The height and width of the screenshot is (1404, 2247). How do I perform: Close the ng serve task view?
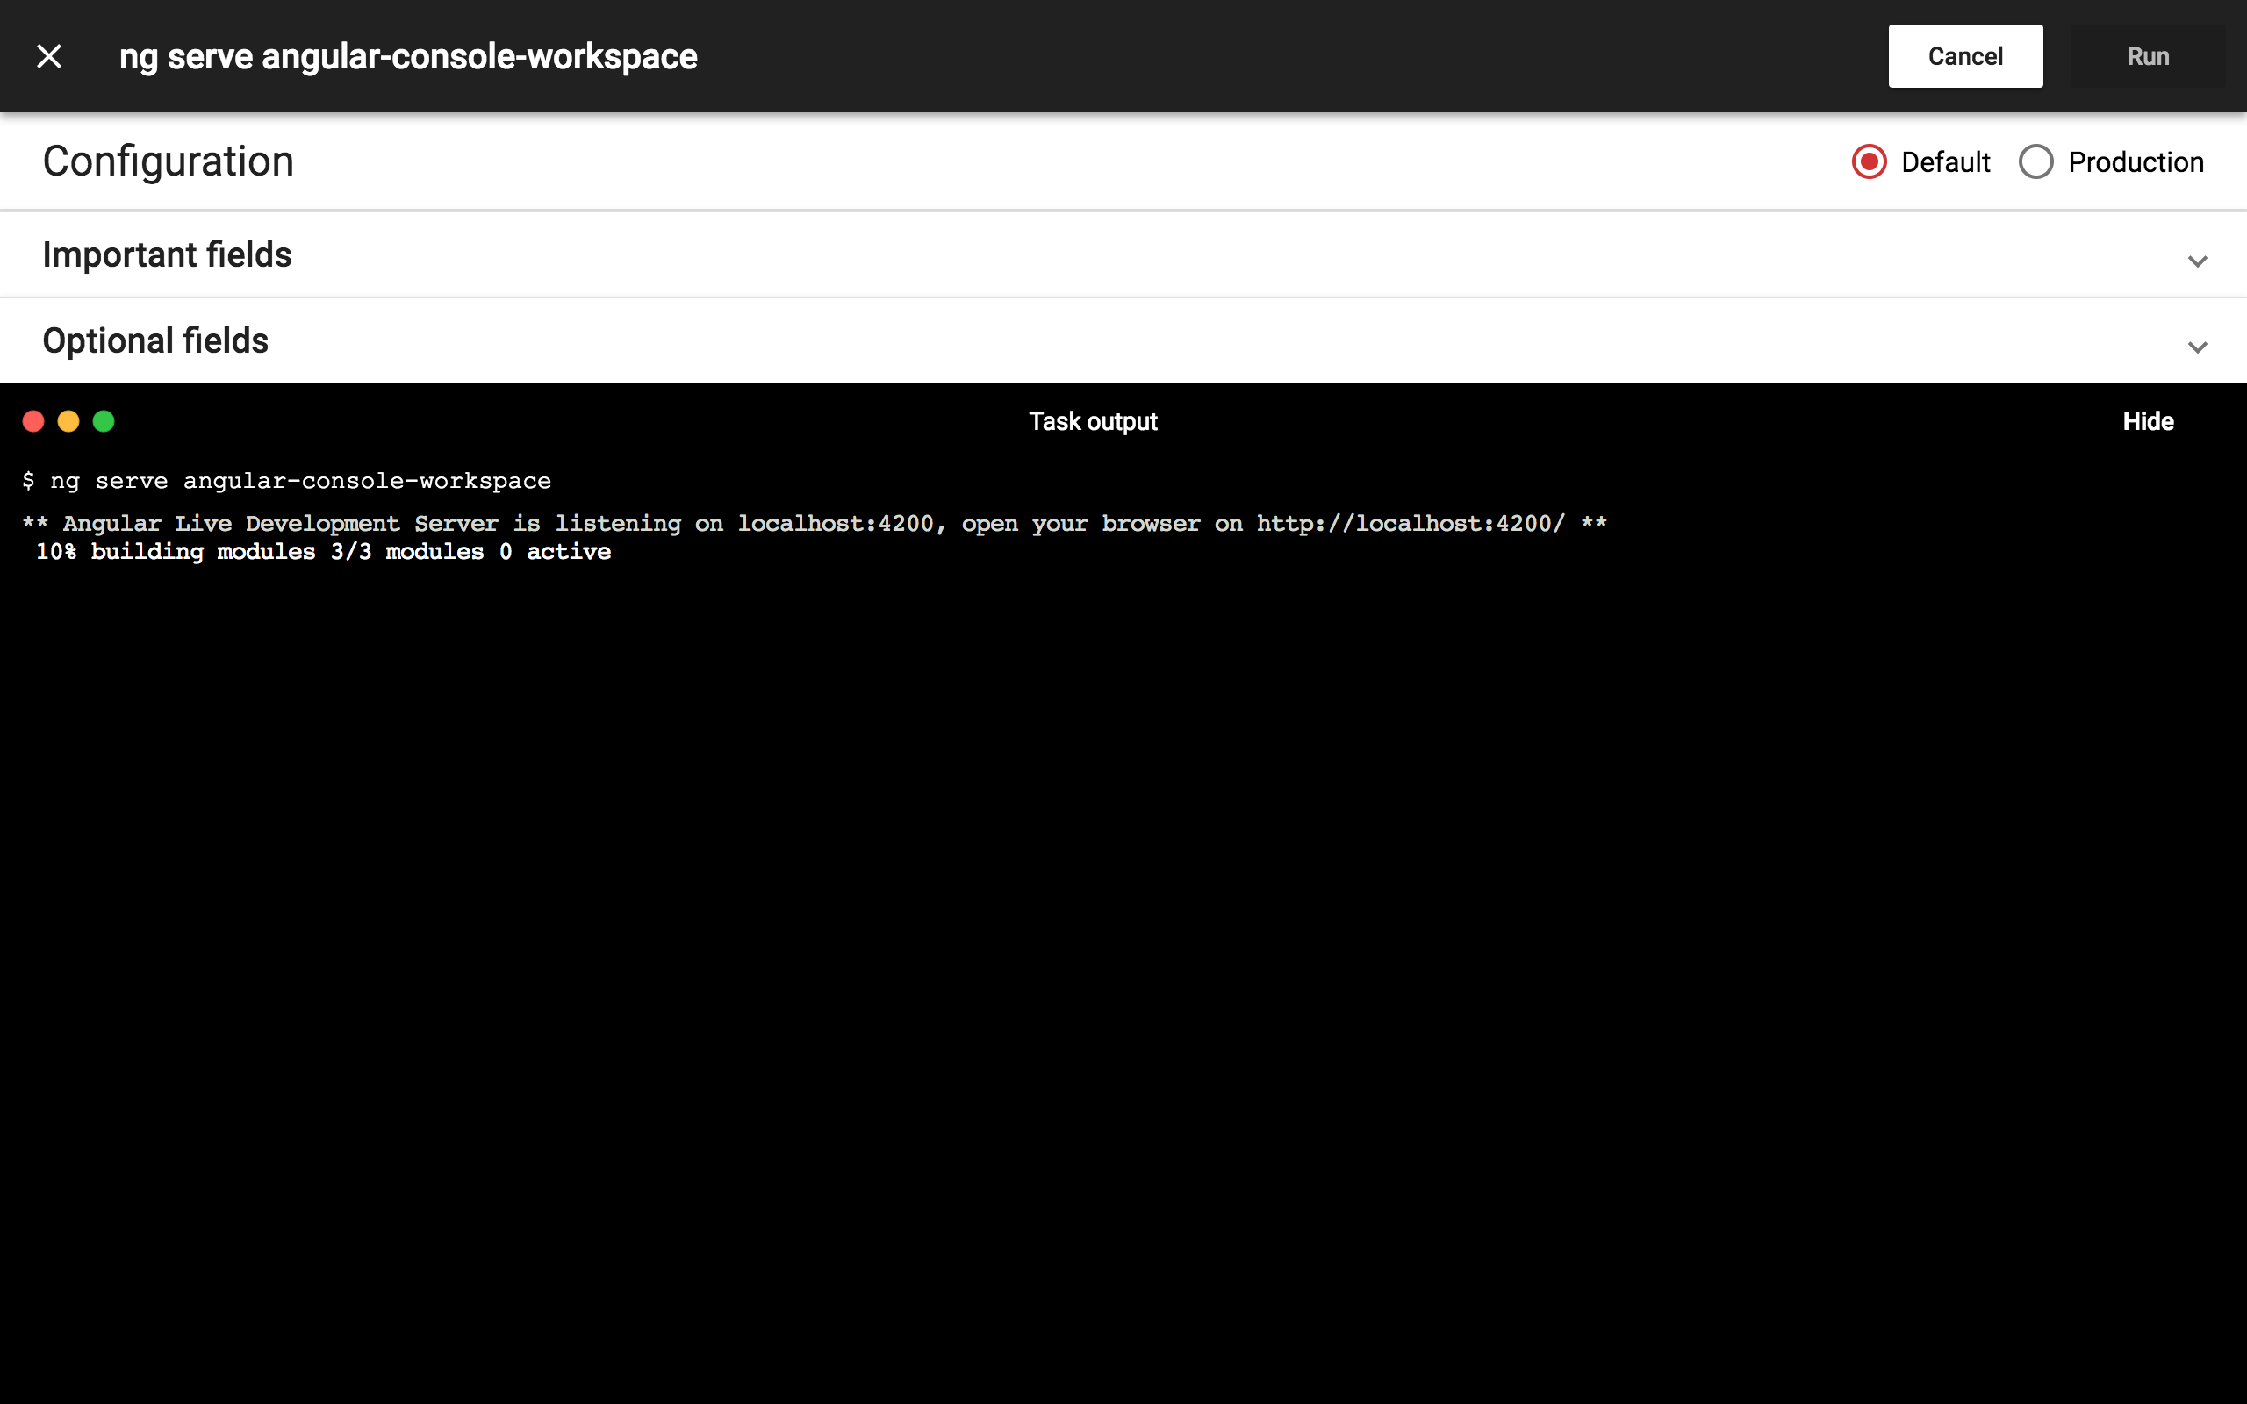[x=49, y=57]
